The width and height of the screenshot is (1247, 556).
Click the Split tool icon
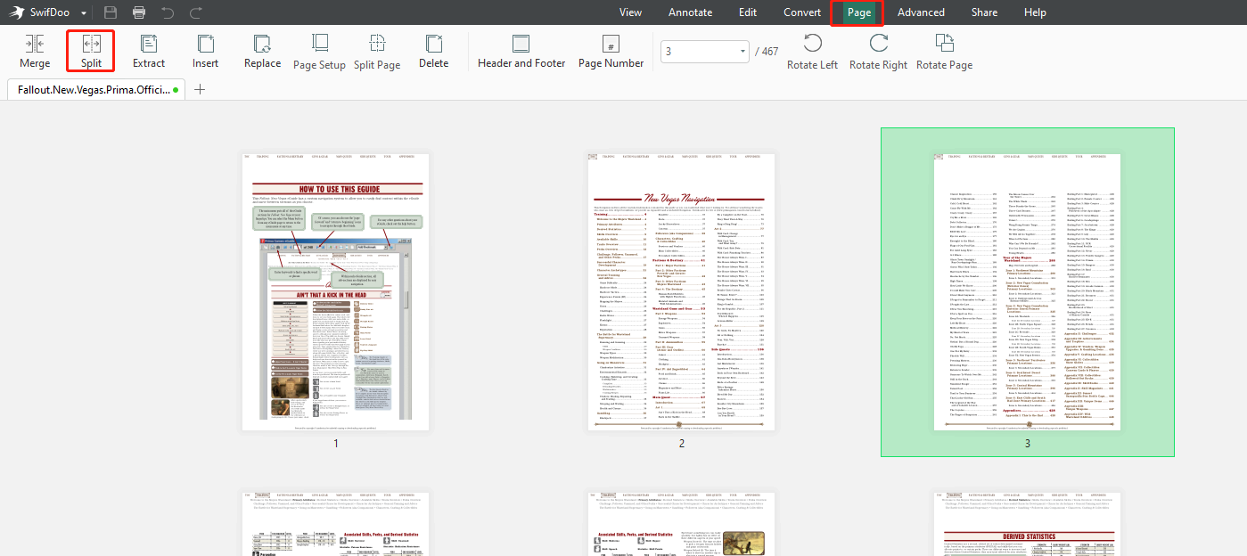91,44
